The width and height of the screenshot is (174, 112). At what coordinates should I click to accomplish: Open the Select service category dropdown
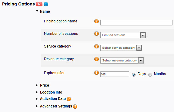[x=121, y=48]
